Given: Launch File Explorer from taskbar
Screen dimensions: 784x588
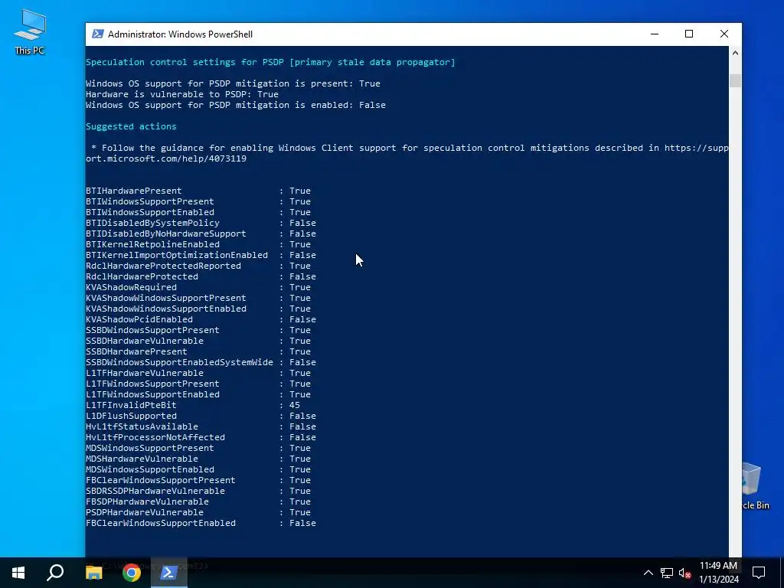Looking at the screenshot, I should 93,573.
